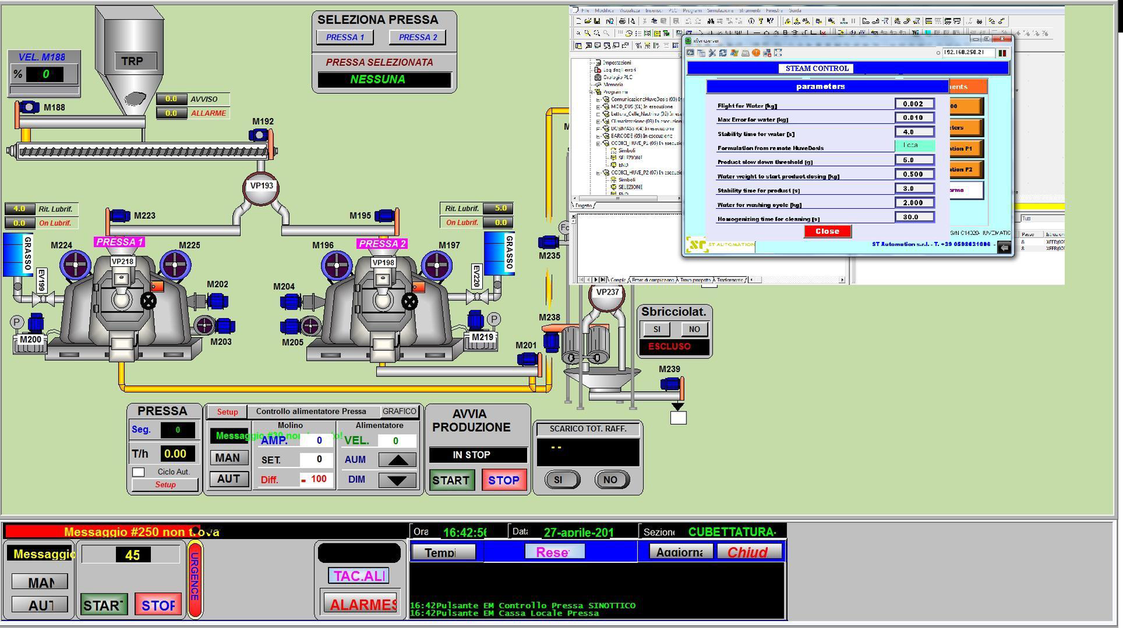Select the M201 conveyor motor icon
The height and width of the screenshot is (628, 1123).
pyautogui.click(x=528, y=360)
